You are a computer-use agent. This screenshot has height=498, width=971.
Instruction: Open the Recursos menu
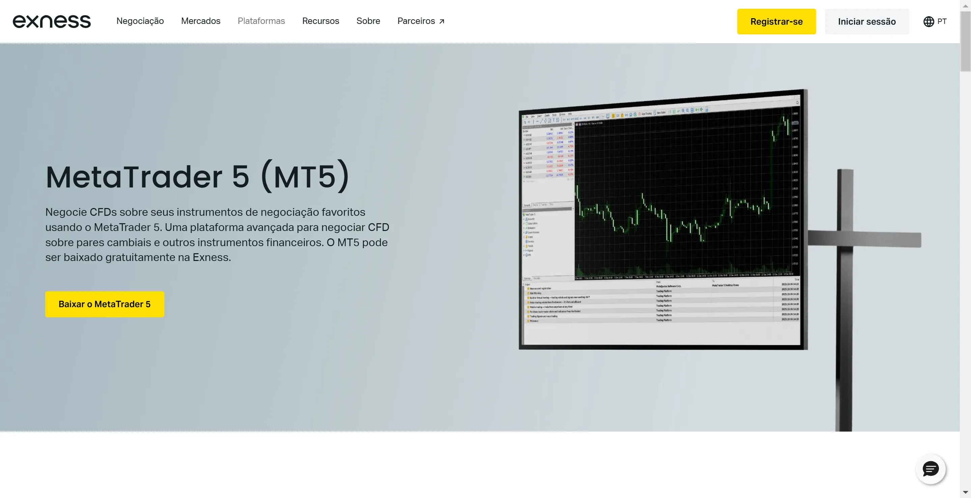321,21
